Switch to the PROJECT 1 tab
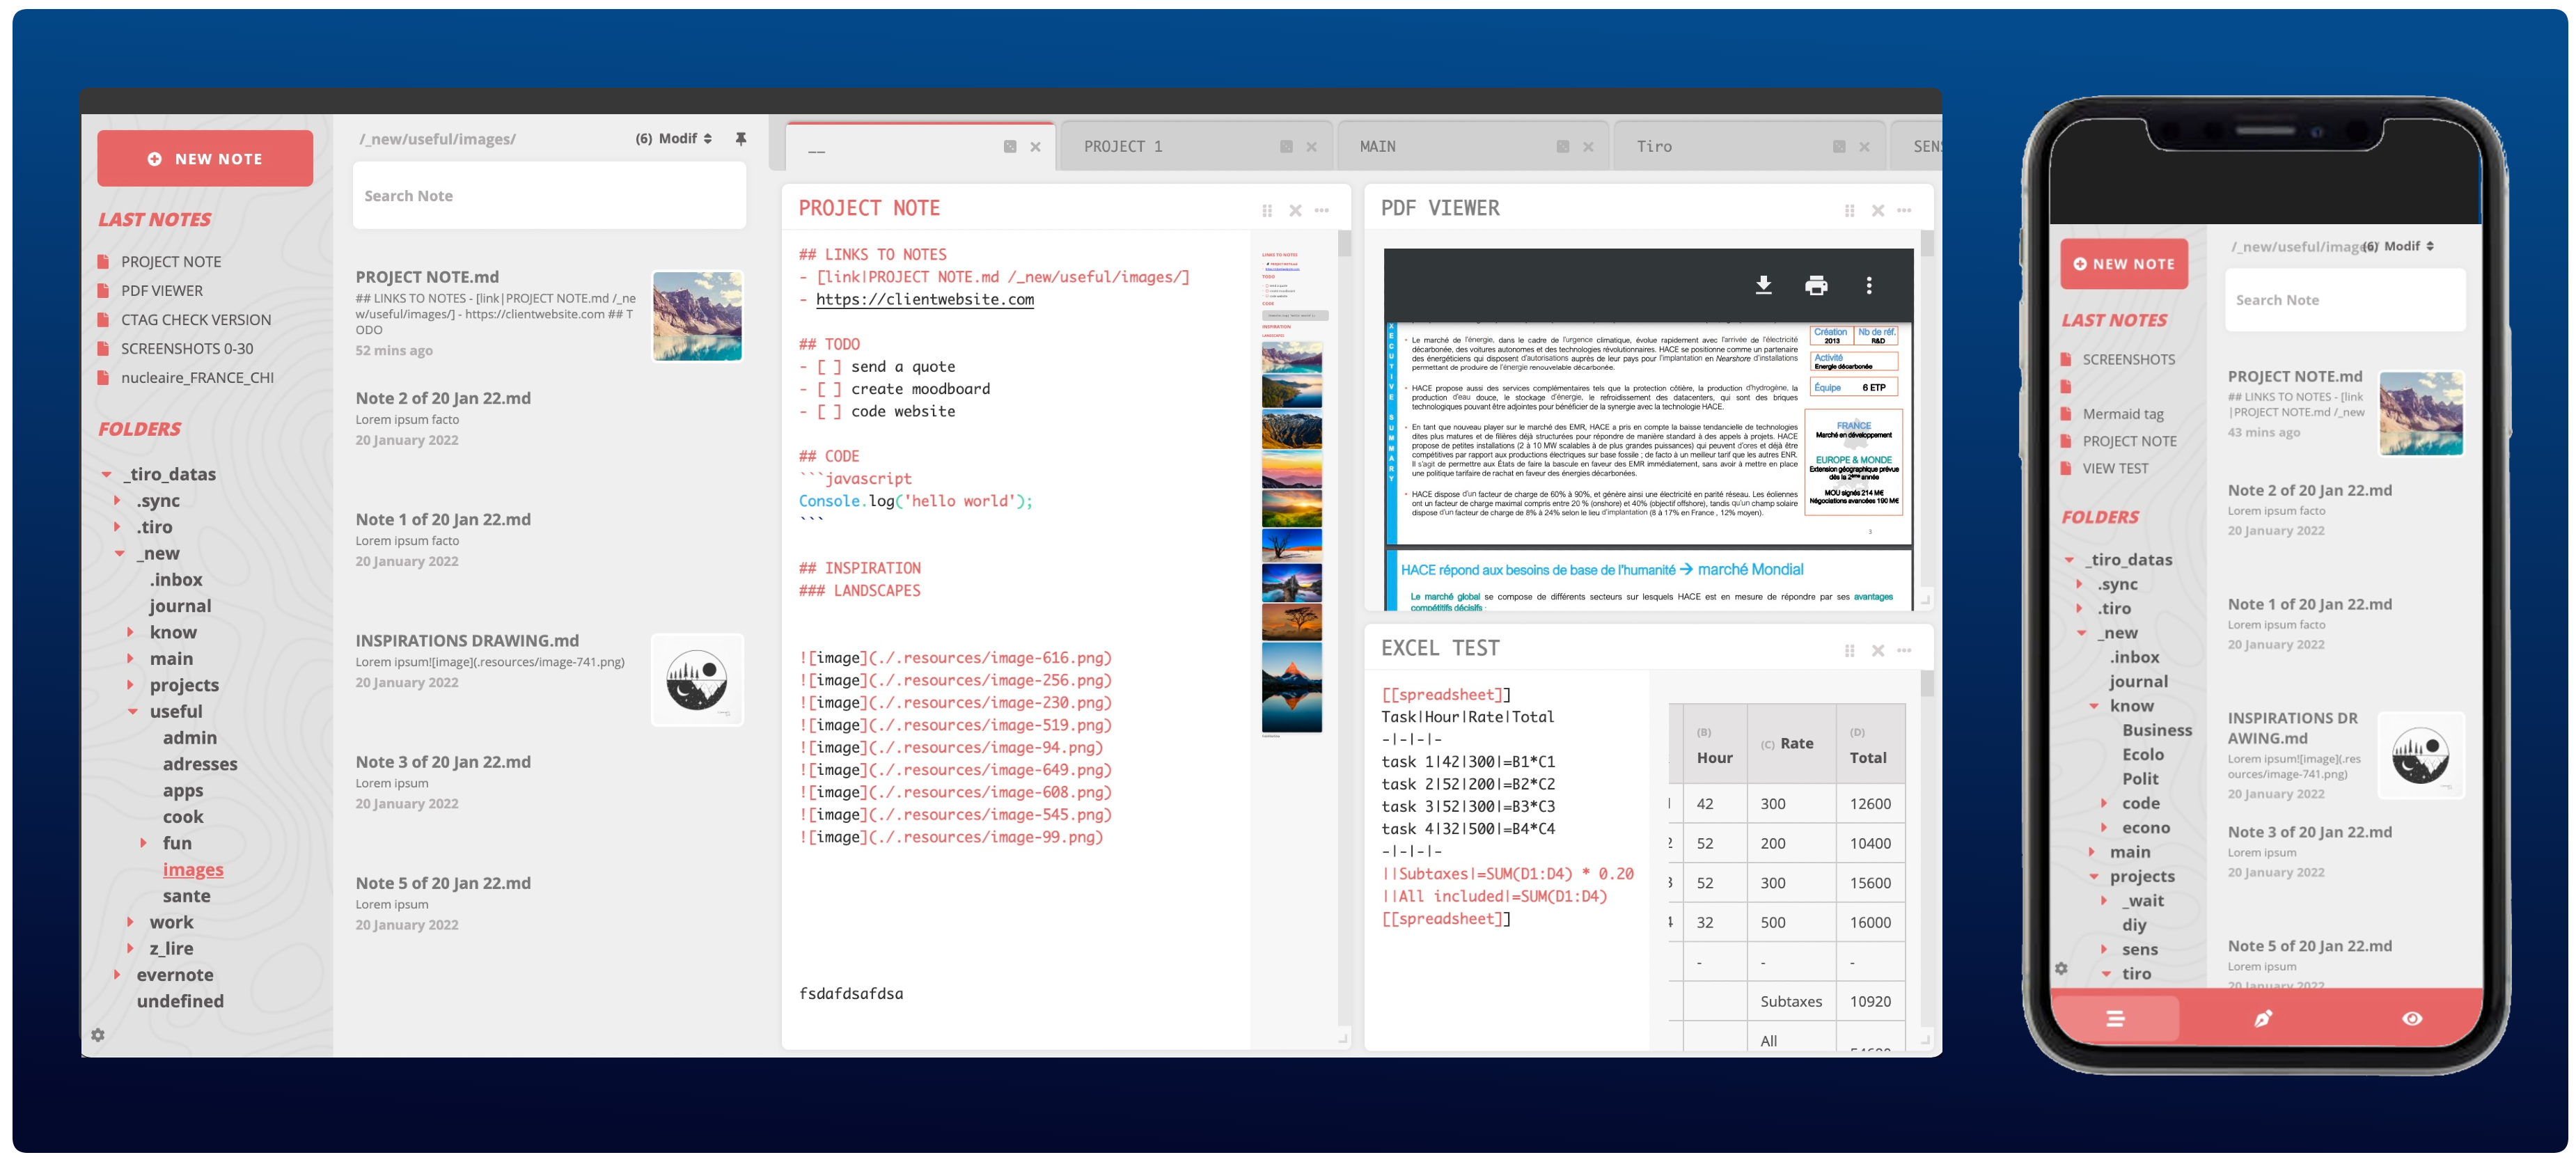 click(x=1123, y=147)
